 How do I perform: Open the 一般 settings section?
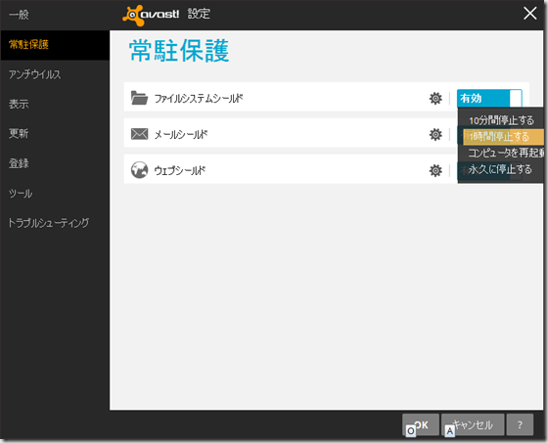[19, 15]
